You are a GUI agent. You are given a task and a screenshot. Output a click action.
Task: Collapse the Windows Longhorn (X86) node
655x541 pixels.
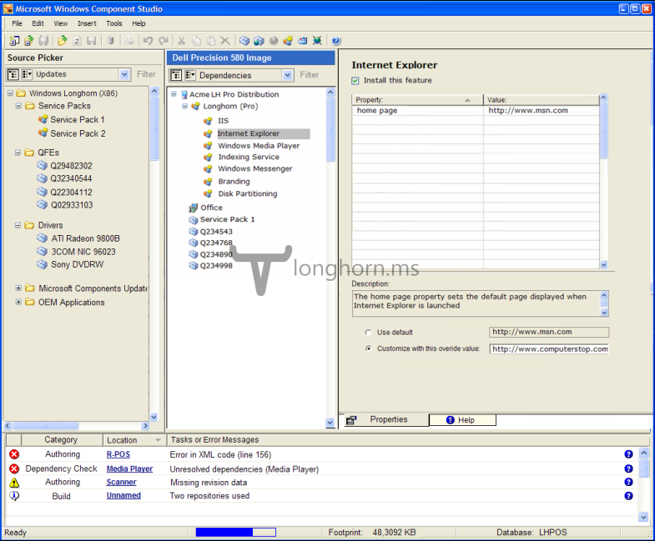pyautogui.click(x=10, y=93)
